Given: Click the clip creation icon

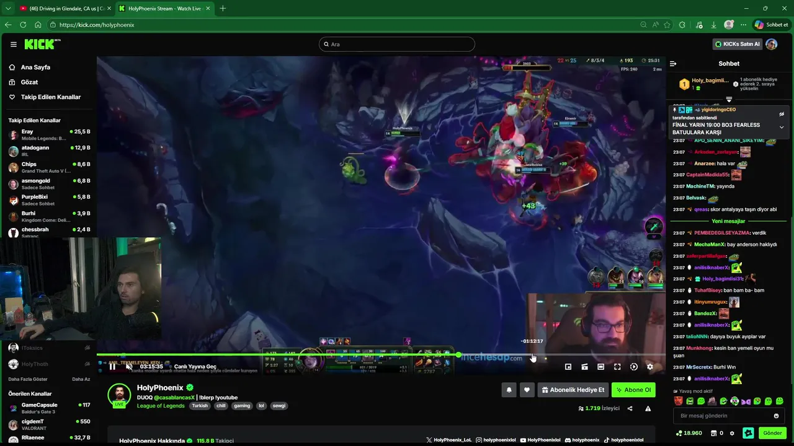Looking at the screenshot, I should 584,367.
